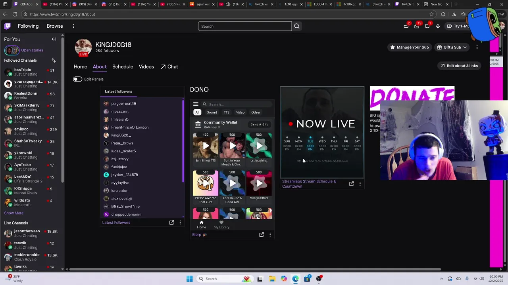
Task: Open Windows Start menu
Action: click(190, 279)
